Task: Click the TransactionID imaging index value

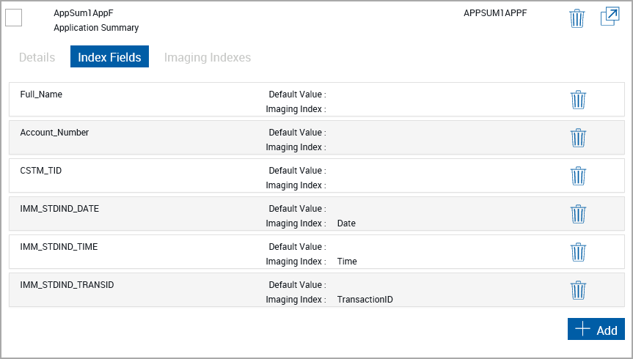Action: click(365, 300)
